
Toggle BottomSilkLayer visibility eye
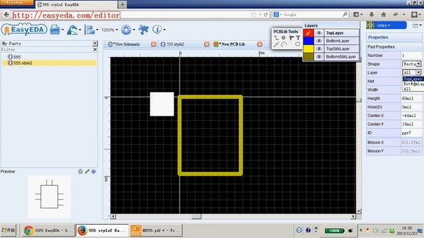319,57
